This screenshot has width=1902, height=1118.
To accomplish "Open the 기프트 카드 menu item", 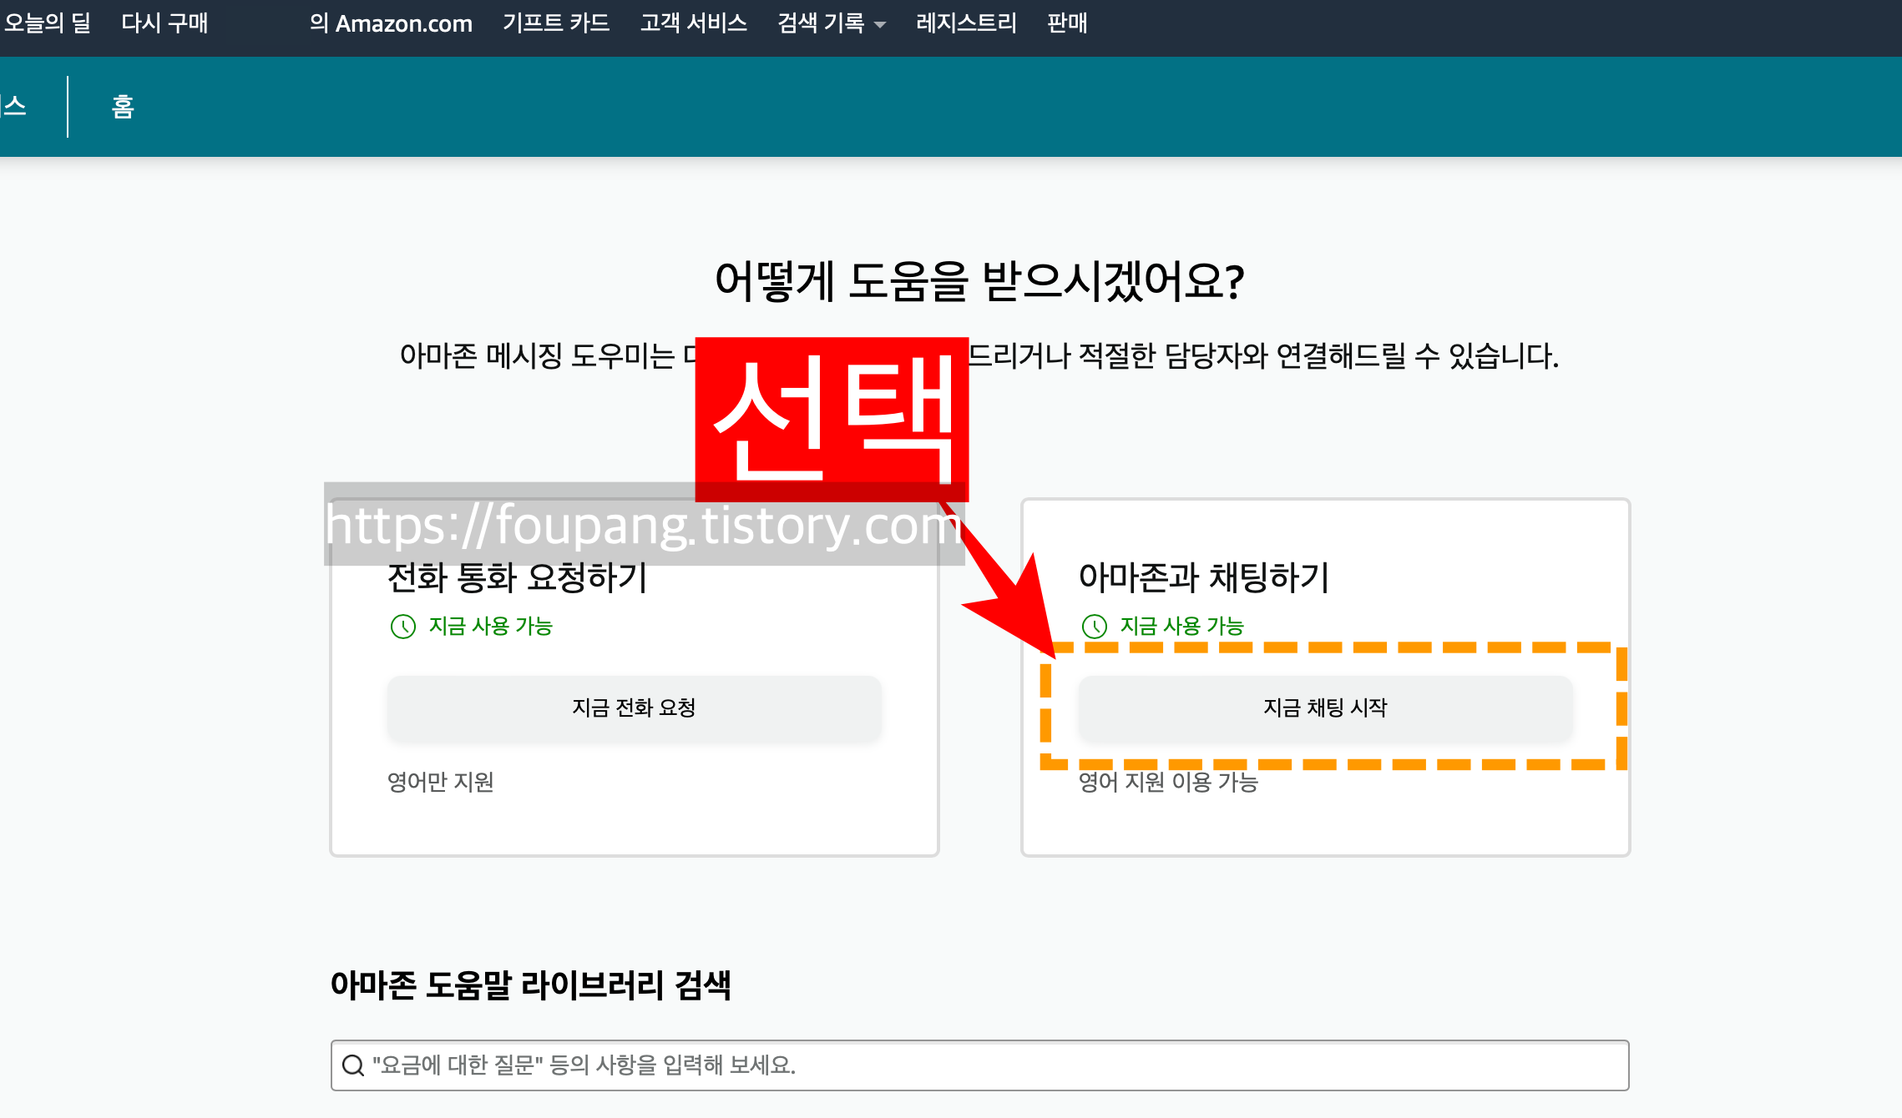I will [x=556, y=23].
